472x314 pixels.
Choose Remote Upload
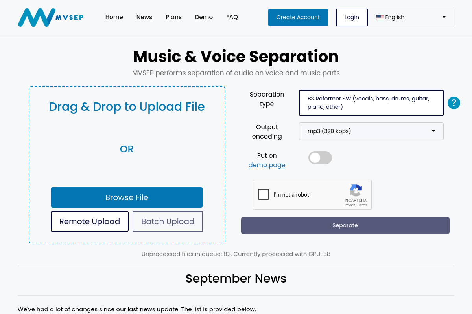click(x=90, y=221)
